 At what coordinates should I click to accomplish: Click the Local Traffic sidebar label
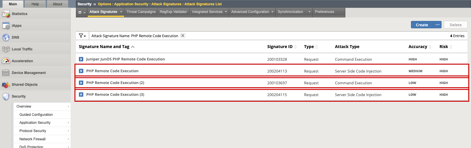click(22, 49)
